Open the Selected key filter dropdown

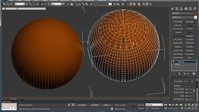154,105
